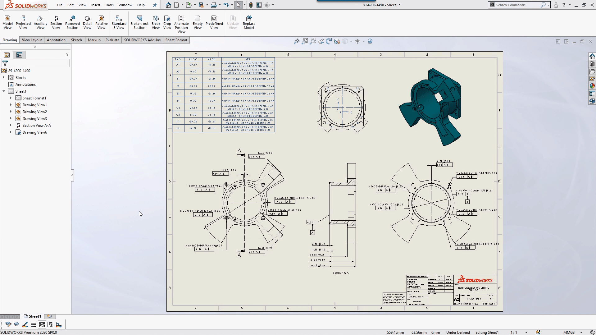Open the Insert menu
This screenshot has width=596, height=335.
[x=96, y=5]
